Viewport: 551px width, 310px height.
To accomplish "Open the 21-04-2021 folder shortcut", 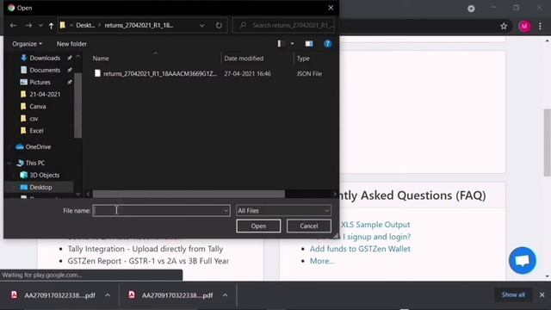I will [x=45, y=94].
